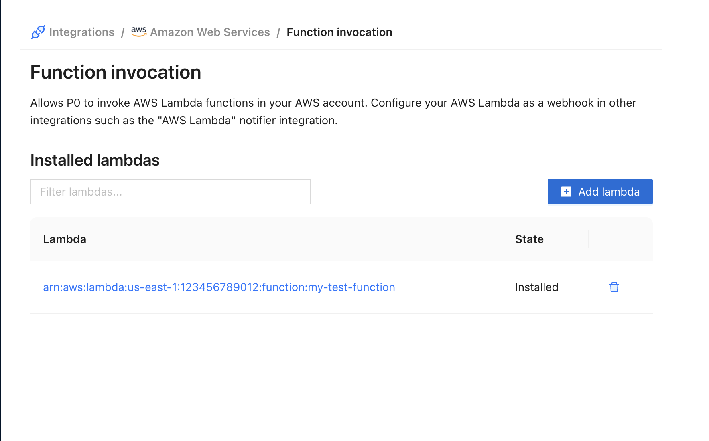
Task: Click the Function invocation page heading
Action: point(116,72)
